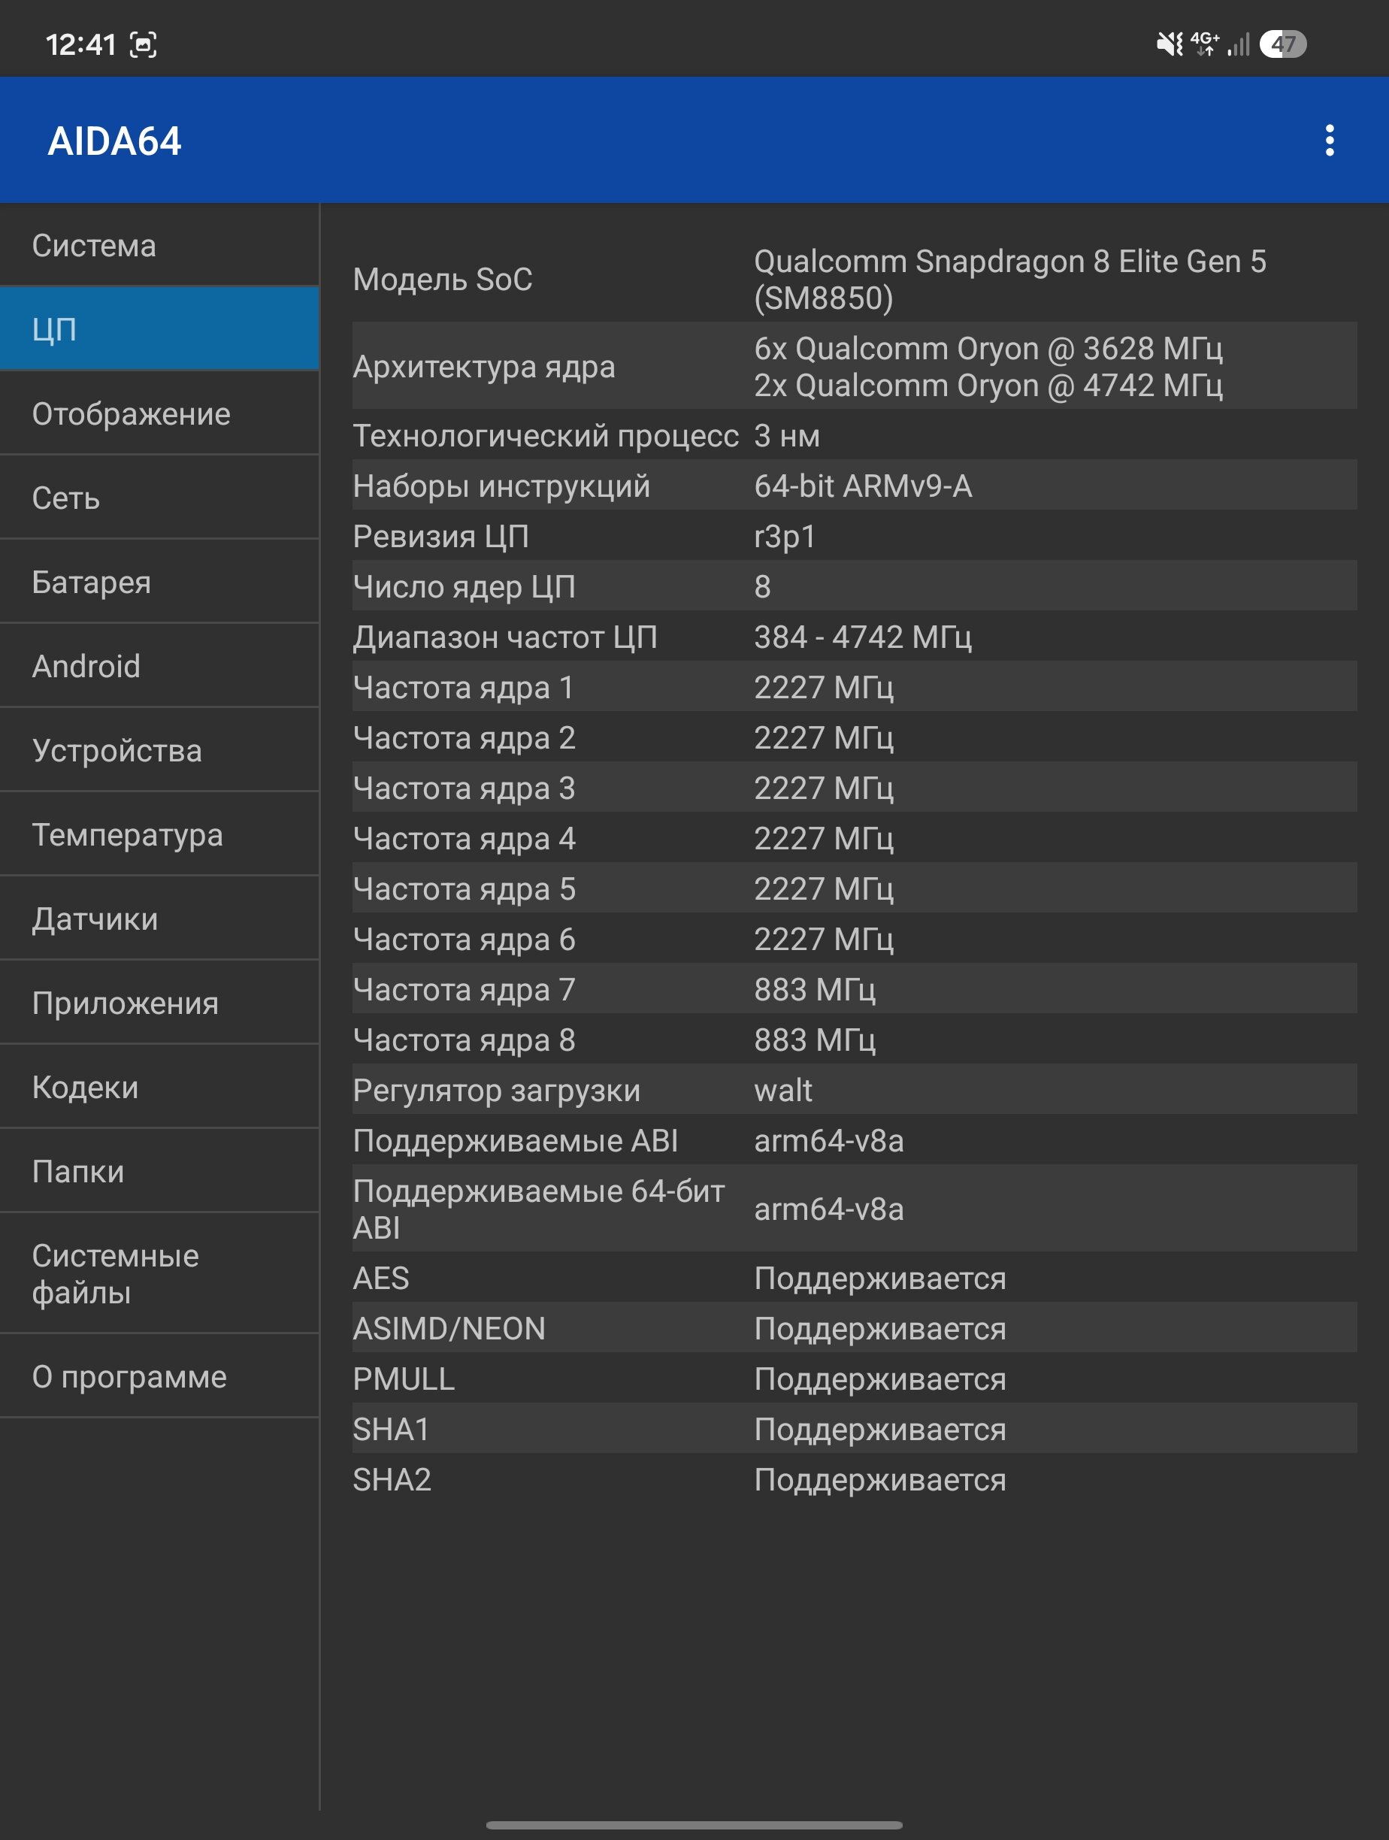Show the Температура section
1389x1840 pixels.
159,834
